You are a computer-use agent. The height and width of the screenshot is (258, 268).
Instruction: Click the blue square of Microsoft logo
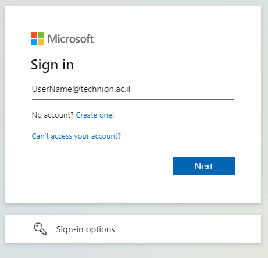pos(34,42)
